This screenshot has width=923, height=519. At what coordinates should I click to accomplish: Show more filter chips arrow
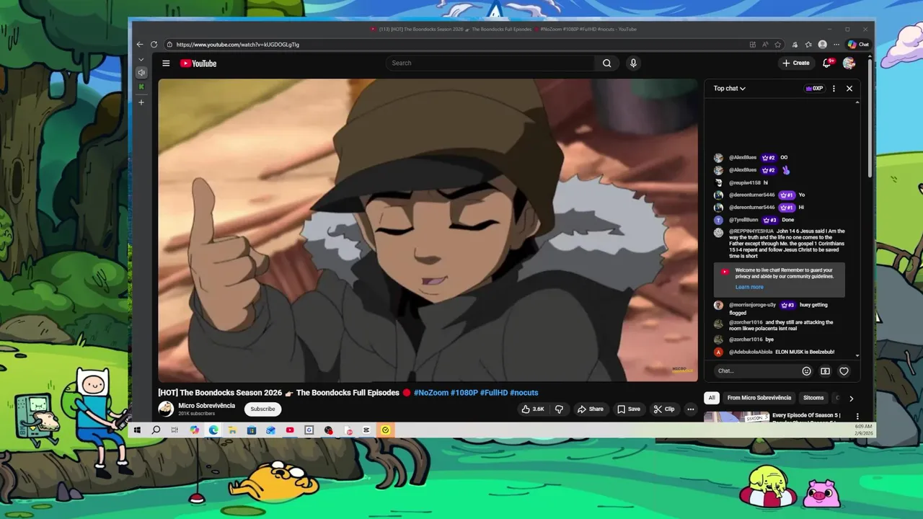(851, 398)
